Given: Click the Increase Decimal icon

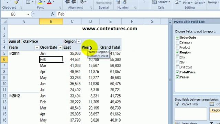Looking at the screenshot, I should point(118,2).
